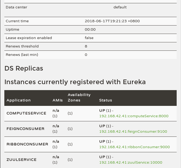The height and width of the screenshot is (168, 181).
Task: Select the FEIGNCONSUMER application name
Action: 25,129
